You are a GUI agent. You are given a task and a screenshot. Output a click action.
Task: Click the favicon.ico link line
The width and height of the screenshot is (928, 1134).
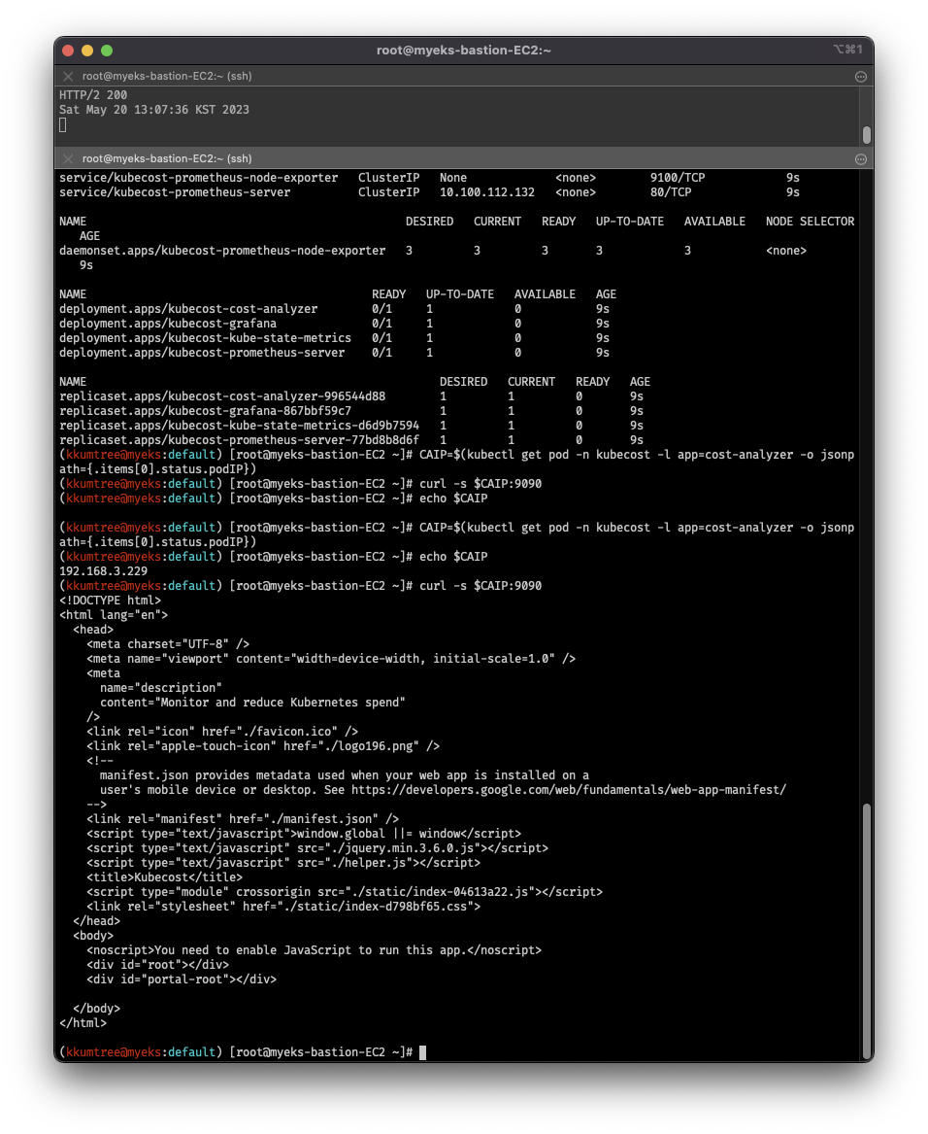[222, 731]
